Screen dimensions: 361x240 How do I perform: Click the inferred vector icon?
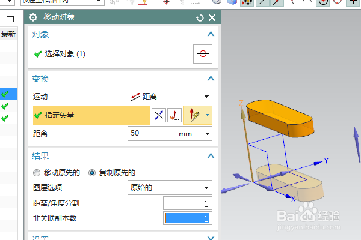193,115
